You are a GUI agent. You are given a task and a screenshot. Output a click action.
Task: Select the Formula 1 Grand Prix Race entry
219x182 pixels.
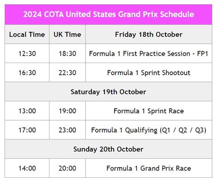149,168
